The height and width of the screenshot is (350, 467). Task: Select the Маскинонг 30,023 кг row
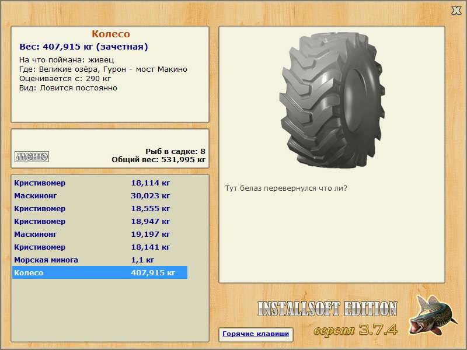[x=100, y=196]
